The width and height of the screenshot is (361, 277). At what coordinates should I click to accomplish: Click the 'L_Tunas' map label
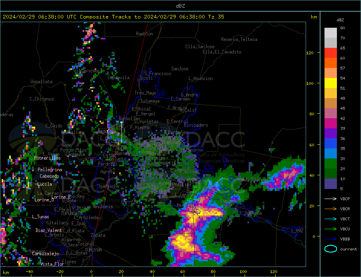point(41,217)
